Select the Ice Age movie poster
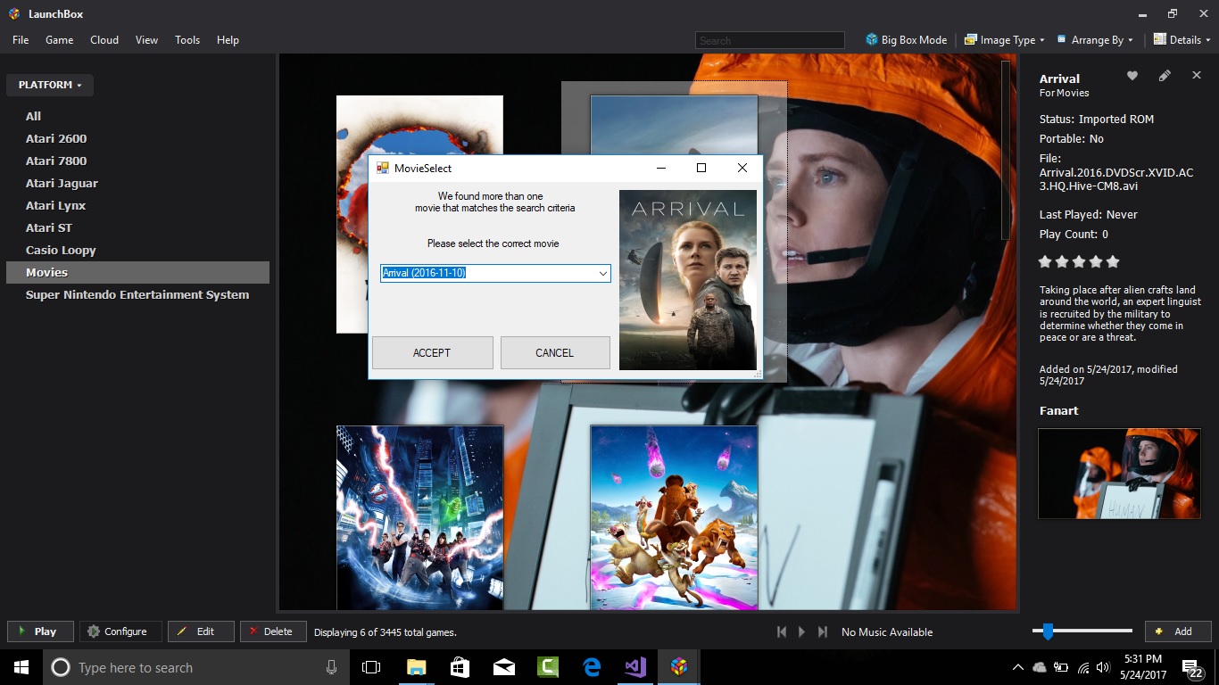 pos(674,517)
